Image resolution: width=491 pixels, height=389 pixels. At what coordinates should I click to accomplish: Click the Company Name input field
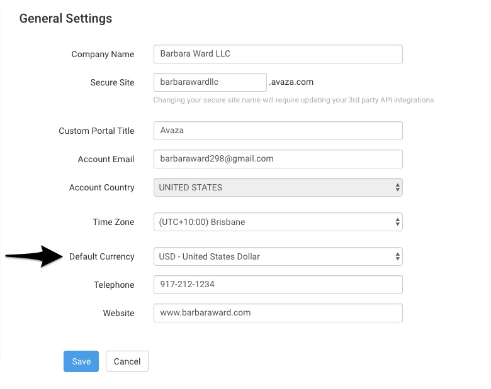coord(278,54)
